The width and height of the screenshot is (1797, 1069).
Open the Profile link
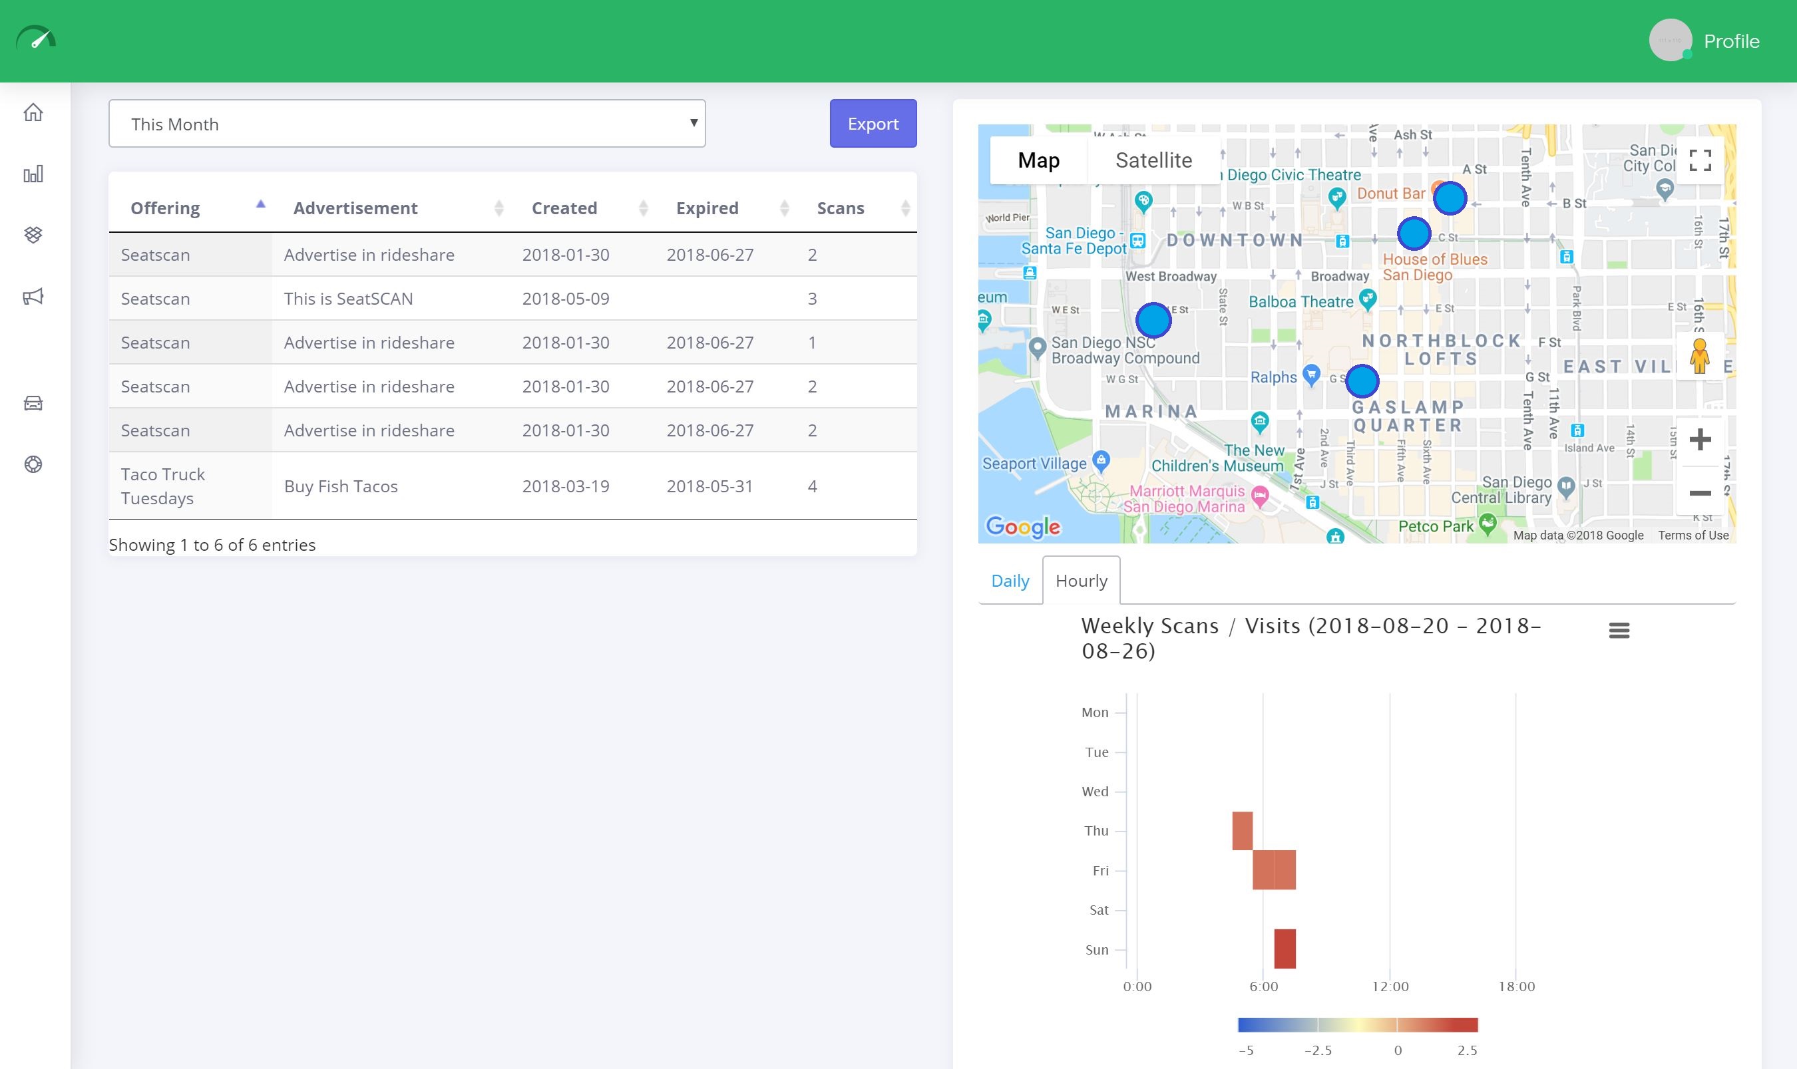(x=1731, y=41)
